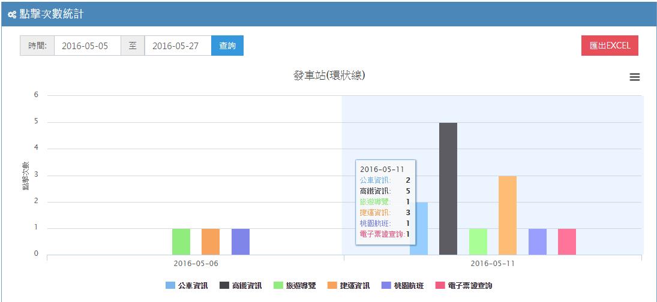Image resolution: width=657 pixels, height=302 pixels.
Task: Click the 匯出EXCEL export button
Action: pos(610,46)
